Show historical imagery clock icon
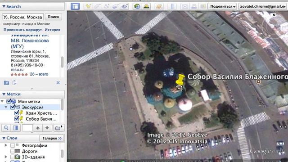The image size is (288, 162). pos(137,6)
